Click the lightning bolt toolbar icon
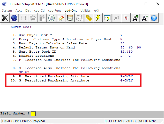 click(x=98, y=18)
